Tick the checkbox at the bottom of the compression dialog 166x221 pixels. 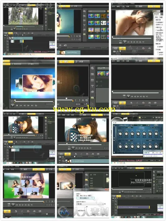(77, 210)
